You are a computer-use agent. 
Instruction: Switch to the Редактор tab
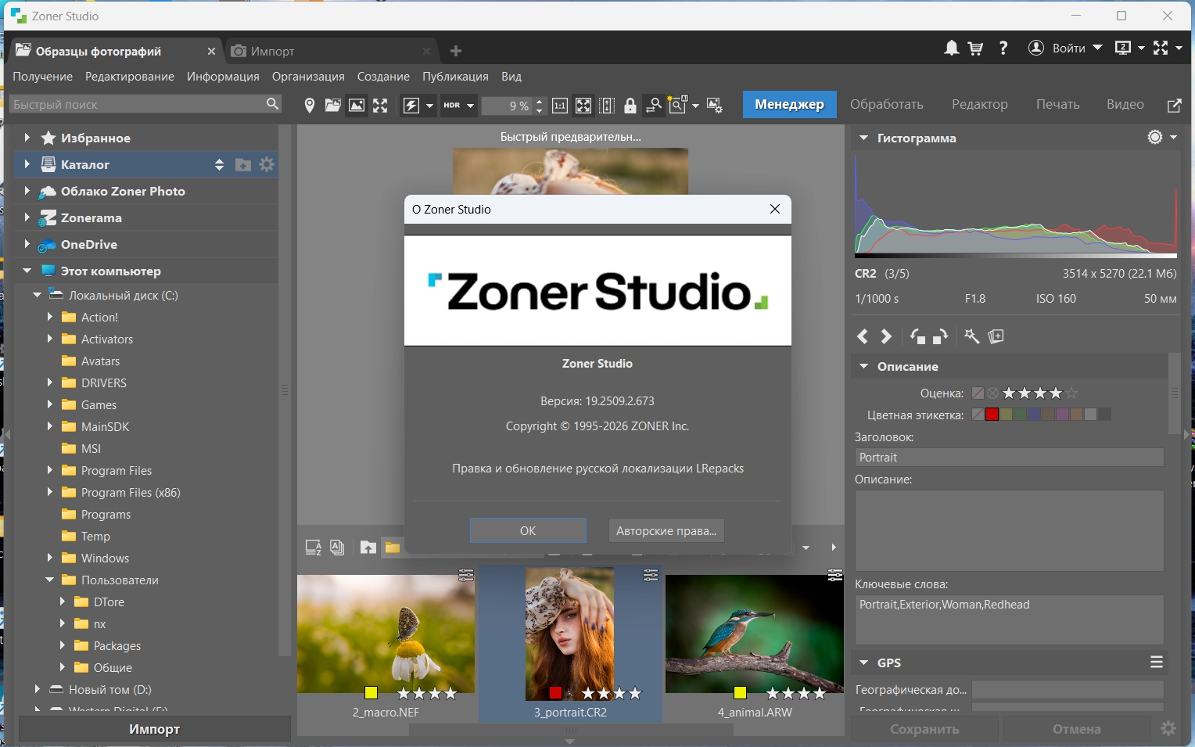[979, 105]
